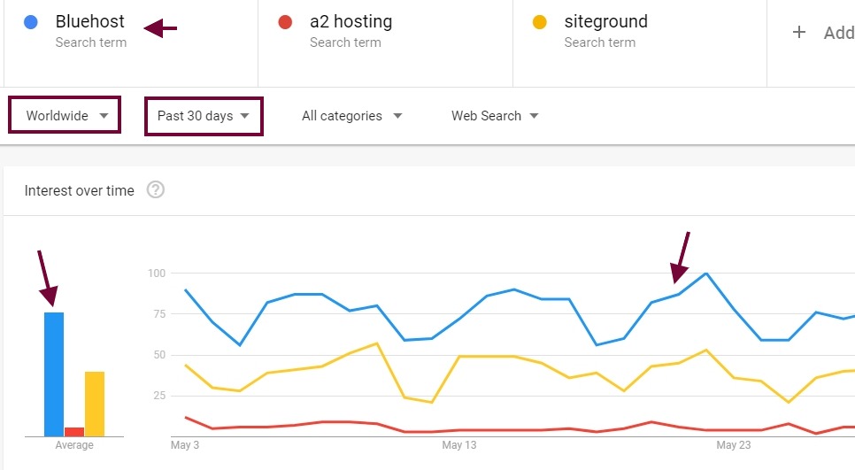Click the red a2 hosting average bar
855x470 pixels.
(74, 432)
